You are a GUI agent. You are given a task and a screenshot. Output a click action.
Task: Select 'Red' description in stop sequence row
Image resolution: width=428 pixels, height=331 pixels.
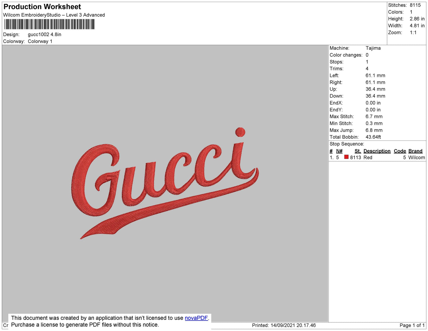pos(368,158)
